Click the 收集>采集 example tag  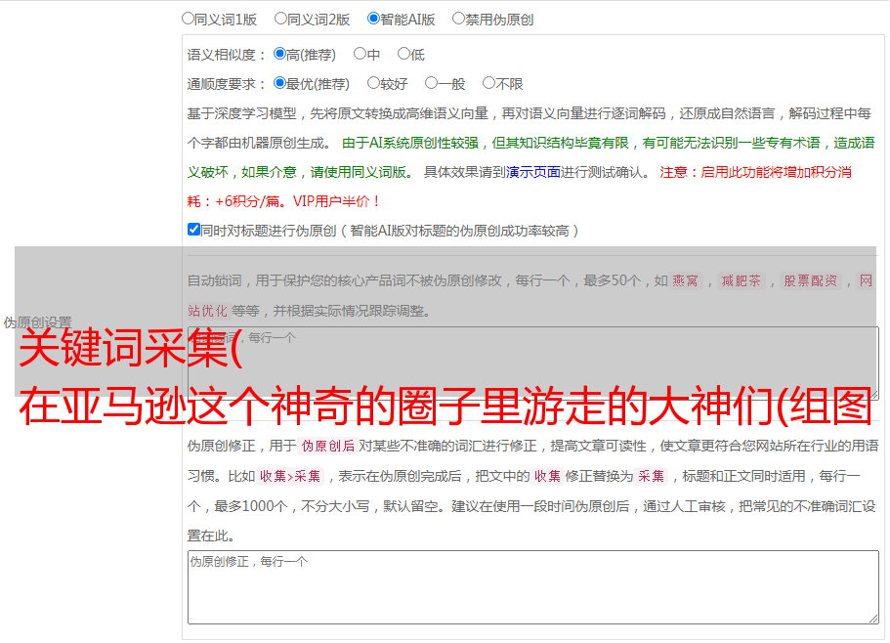(290, 476)
